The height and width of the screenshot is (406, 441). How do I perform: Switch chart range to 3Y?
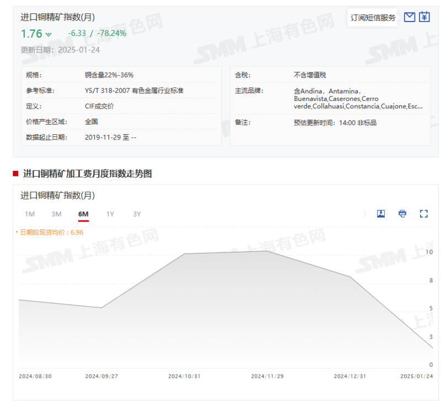[137, 214]
